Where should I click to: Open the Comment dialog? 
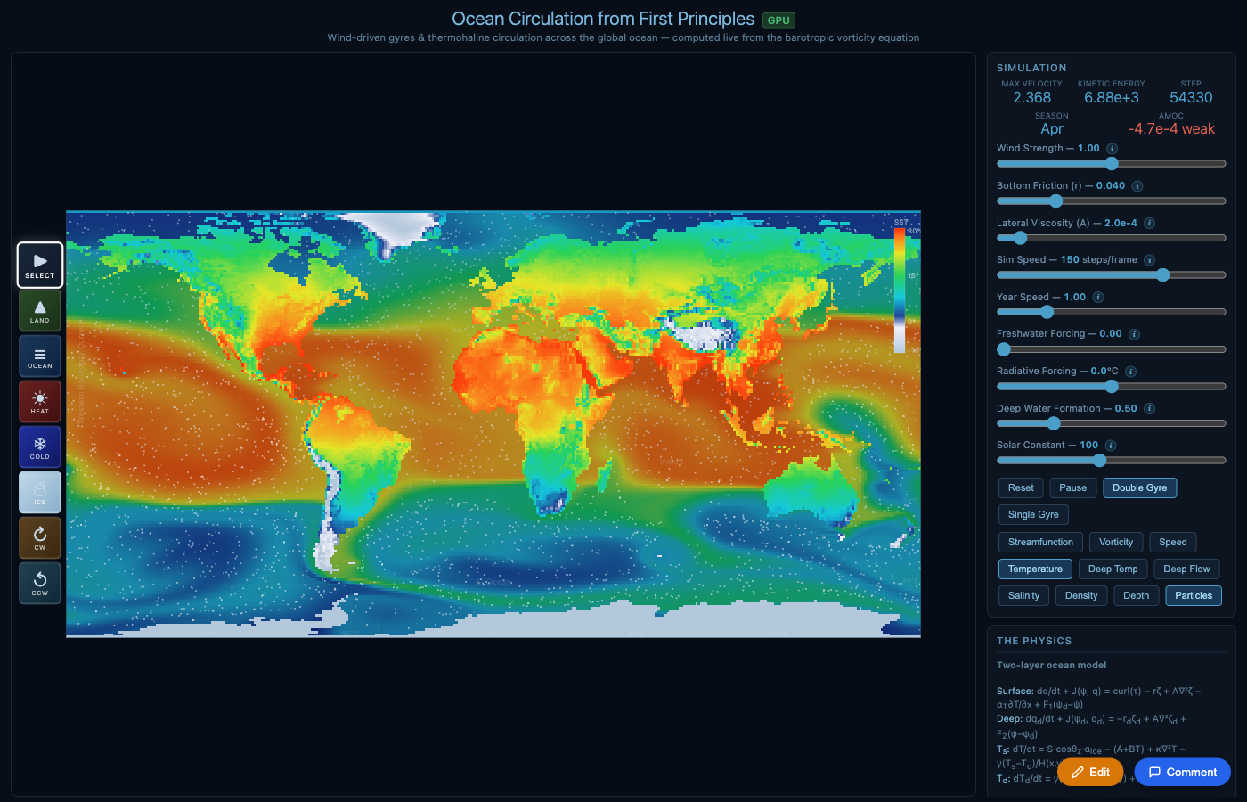pyautogui.click(x=1182, y=772)
